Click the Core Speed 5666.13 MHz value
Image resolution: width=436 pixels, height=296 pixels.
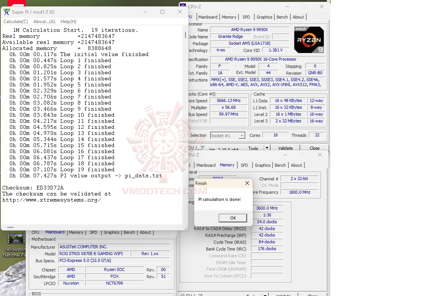tap(229, 100)
